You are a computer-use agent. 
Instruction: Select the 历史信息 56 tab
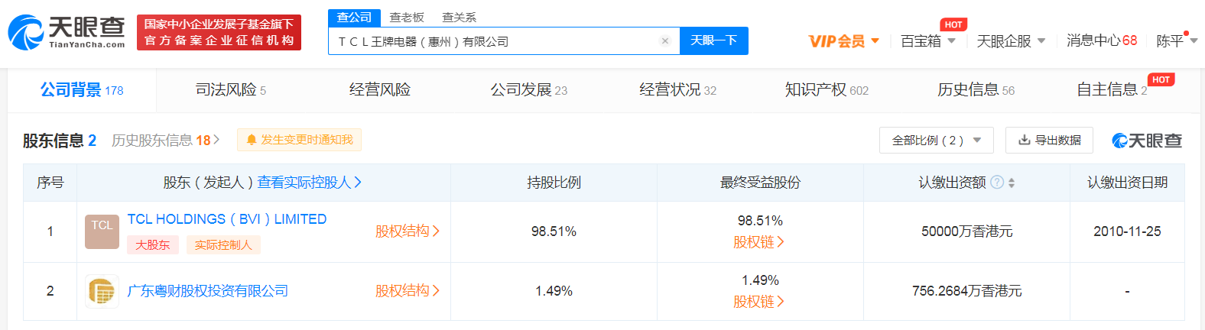coord(976,90)
